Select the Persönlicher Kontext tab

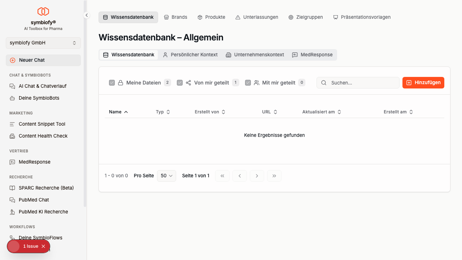point(190,55)
